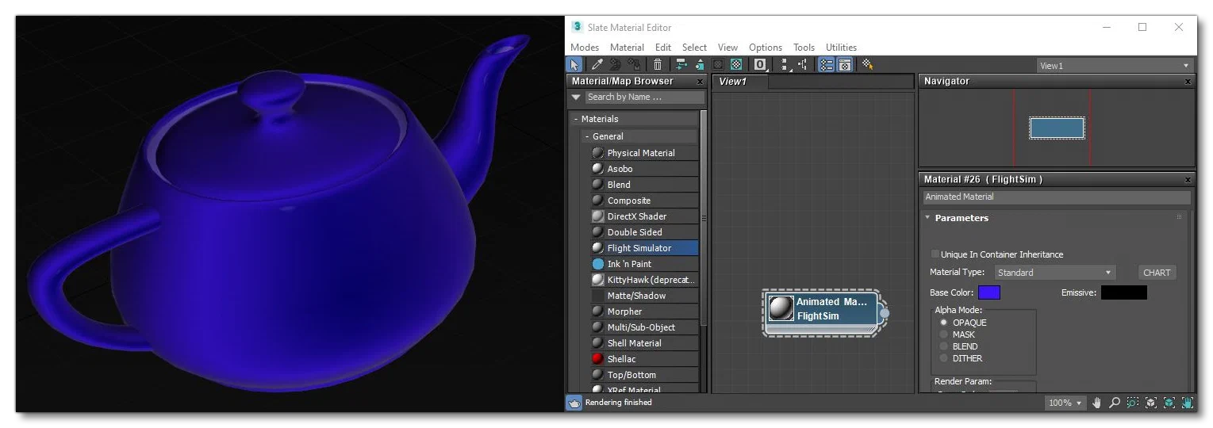
Task: Open the Utilities menu
Action: click(841, 48)
